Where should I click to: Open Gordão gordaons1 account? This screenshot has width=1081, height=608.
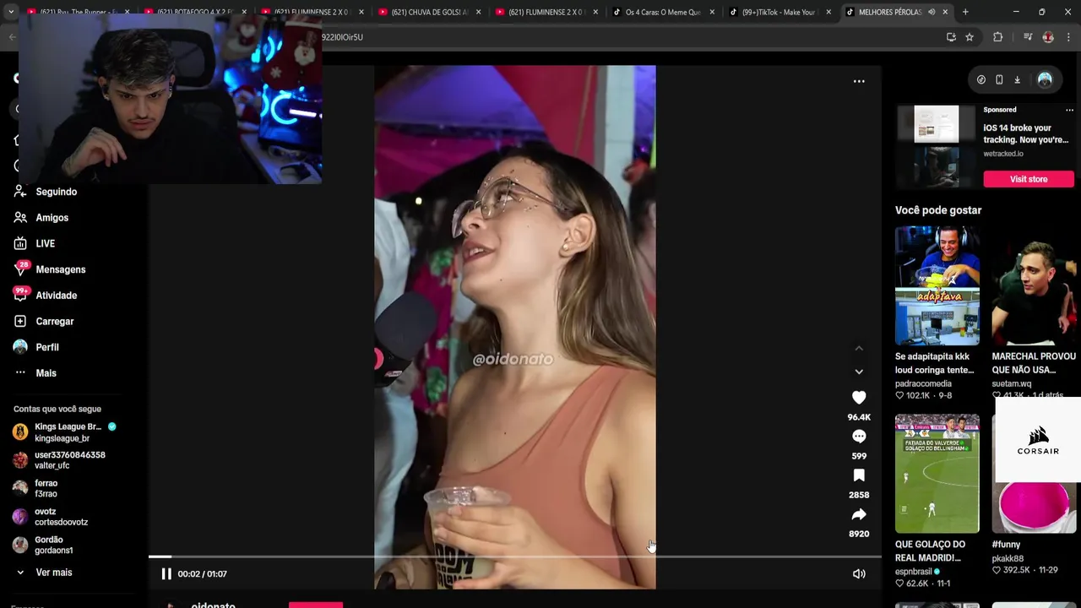tap(43, 545)
